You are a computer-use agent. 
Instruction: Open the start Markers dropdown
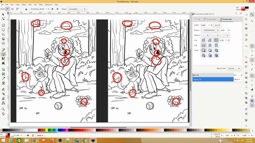click(x=205, y=35)
